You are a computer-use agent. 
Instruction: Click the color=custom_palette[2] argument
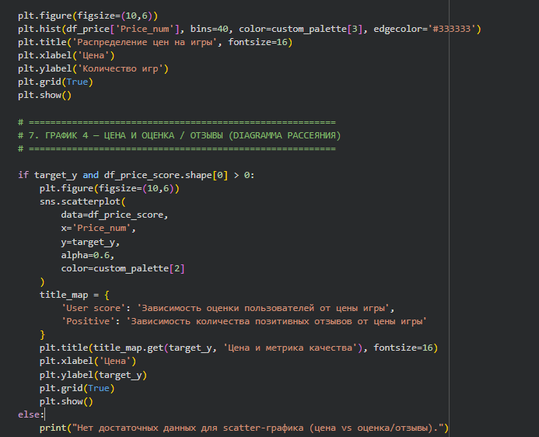pyautogui.click(x=123, y=268)
